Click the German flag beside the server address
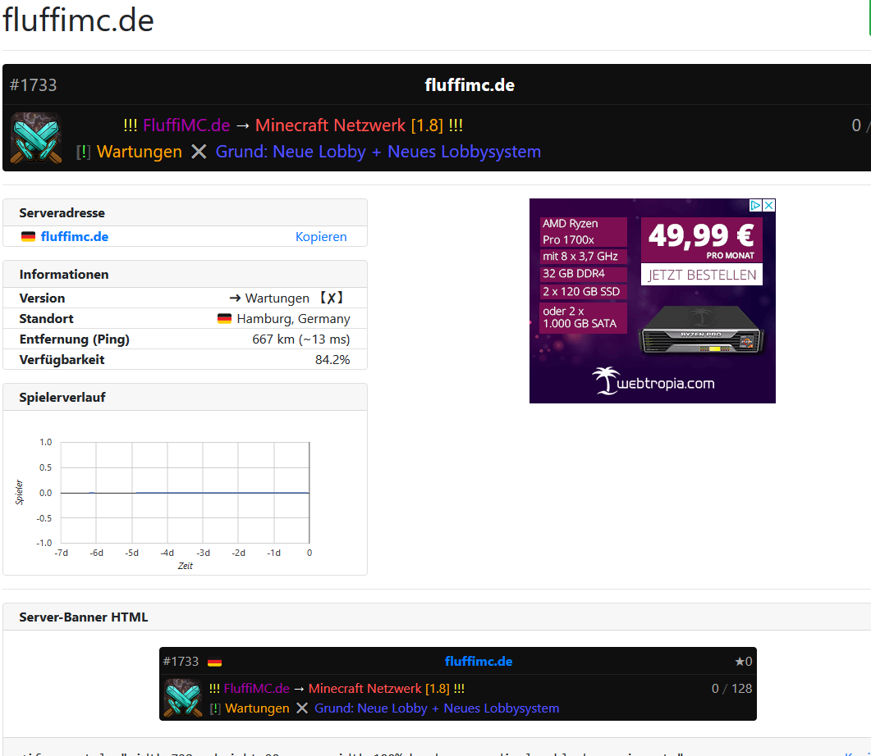 [x=28, y=237]
